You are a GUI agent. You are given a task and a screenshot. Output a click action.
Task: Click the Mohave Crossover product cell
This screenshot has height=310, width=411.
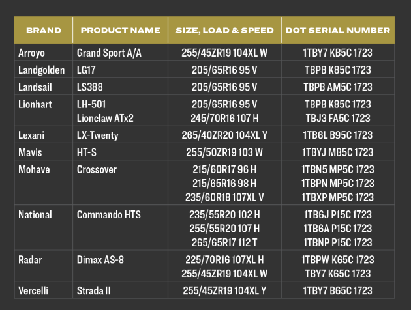99,169
